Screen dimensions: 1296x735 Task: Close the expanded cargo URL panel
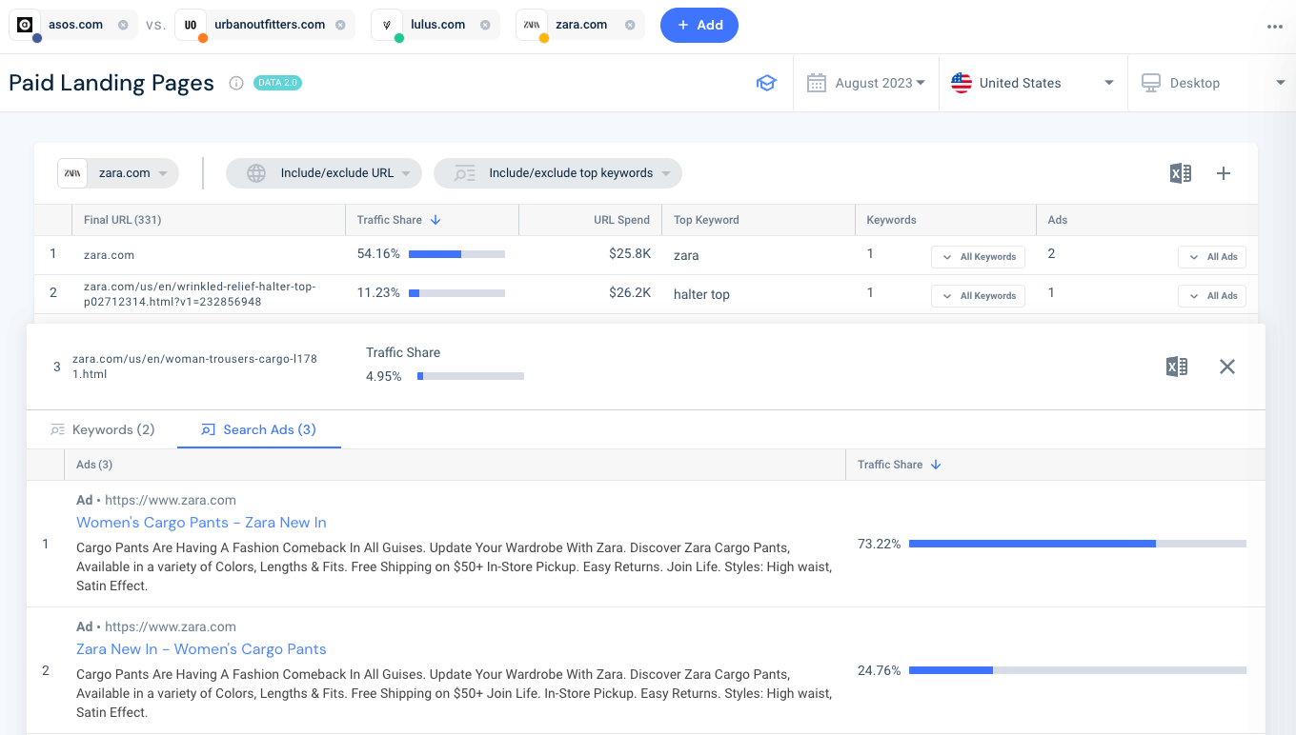[1227, 367]
